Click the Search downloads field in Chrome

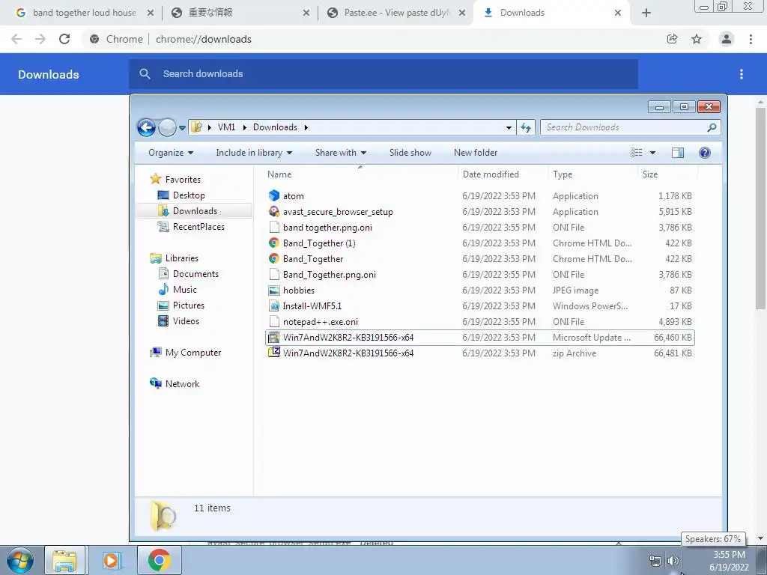coord(383,74)
